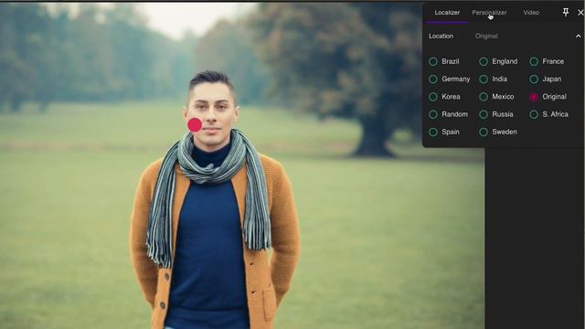Close the panel with the X icon
This screenshot has height=329, width=585.
580,13
